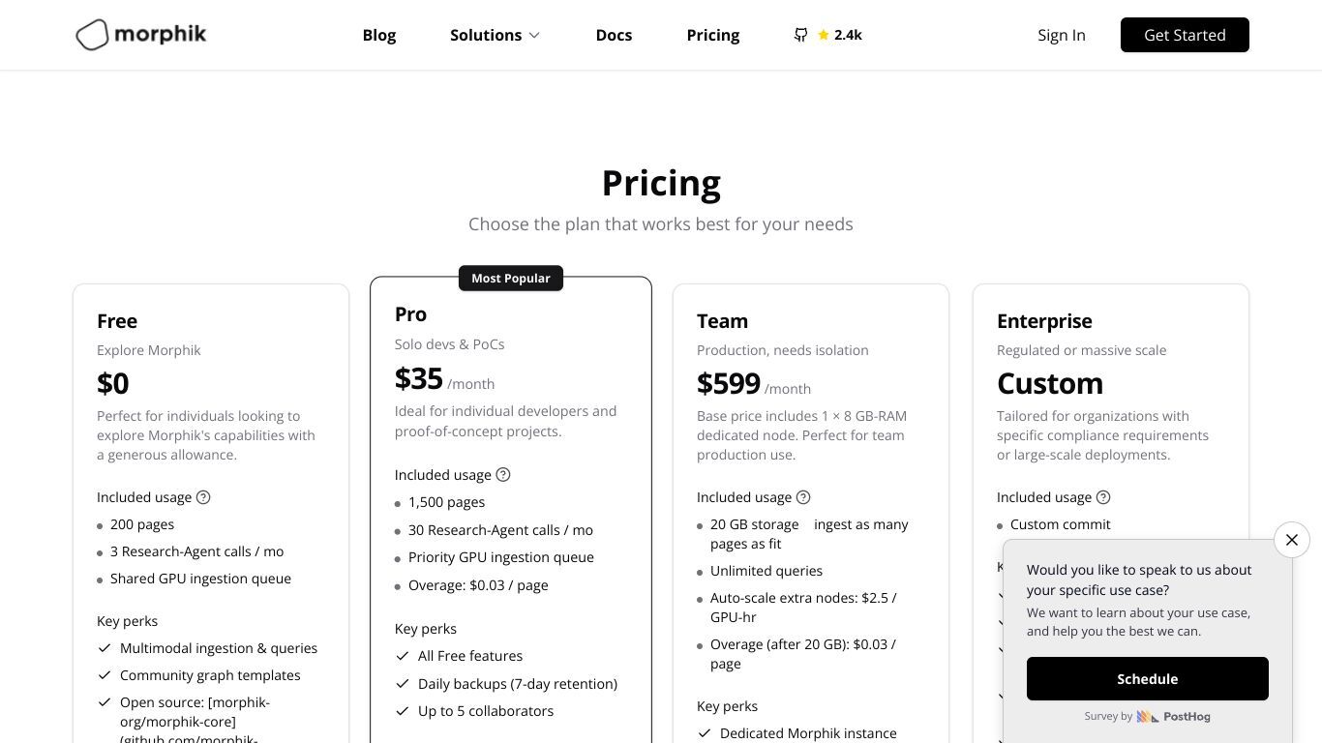Viewport: 1322px width, 743px height.
Task: Open the Docs page
Action: [x=614, y=35]
